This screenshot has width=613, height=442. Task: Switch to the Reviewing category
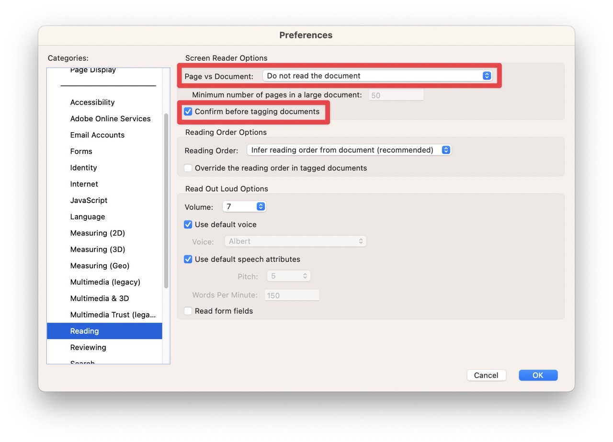click(88, 347)
